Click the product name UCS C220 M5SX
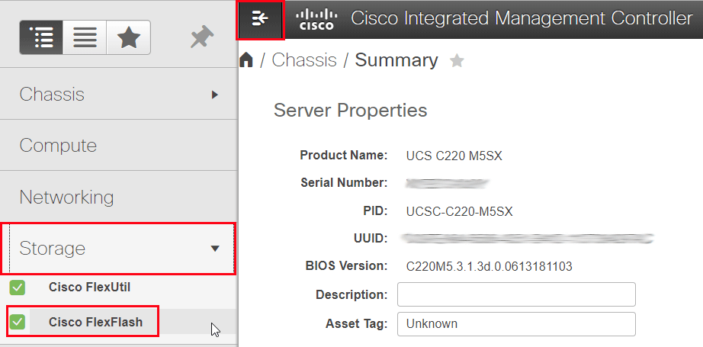This screenshot has height=347, width=703. pyautogui.click(x=454, y=156)
